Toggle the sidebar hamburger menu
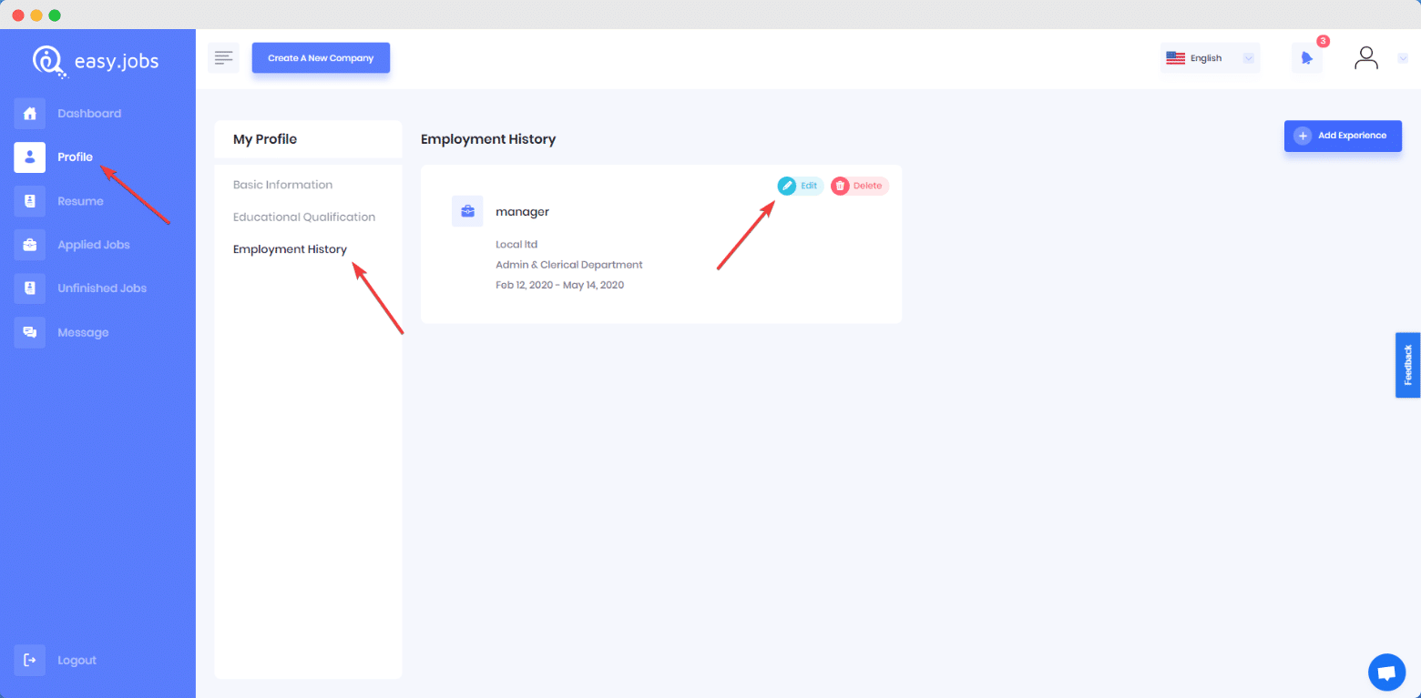The width and height of the screenshot is (1421, 698). coord(223,57)
